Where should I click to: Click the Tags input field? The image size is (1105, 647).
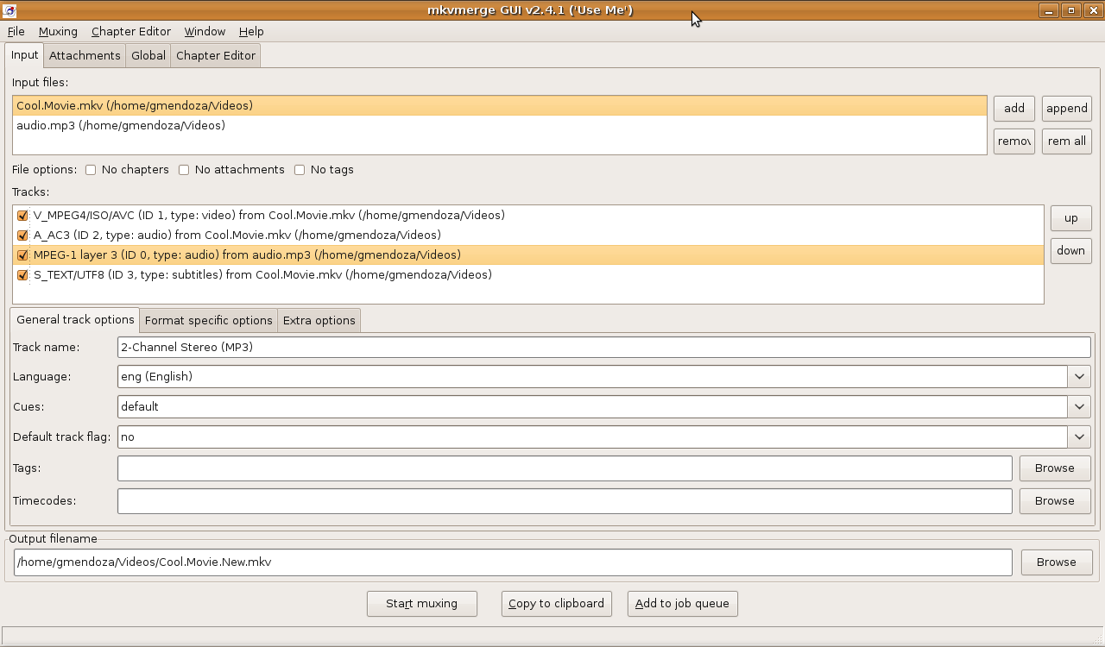pos(565,468)
